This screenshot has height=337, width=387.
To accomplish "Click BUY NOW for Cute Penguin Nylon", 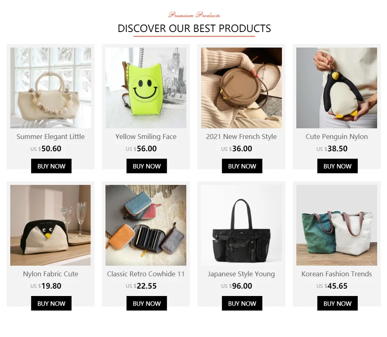I will [x=337, y=166].
